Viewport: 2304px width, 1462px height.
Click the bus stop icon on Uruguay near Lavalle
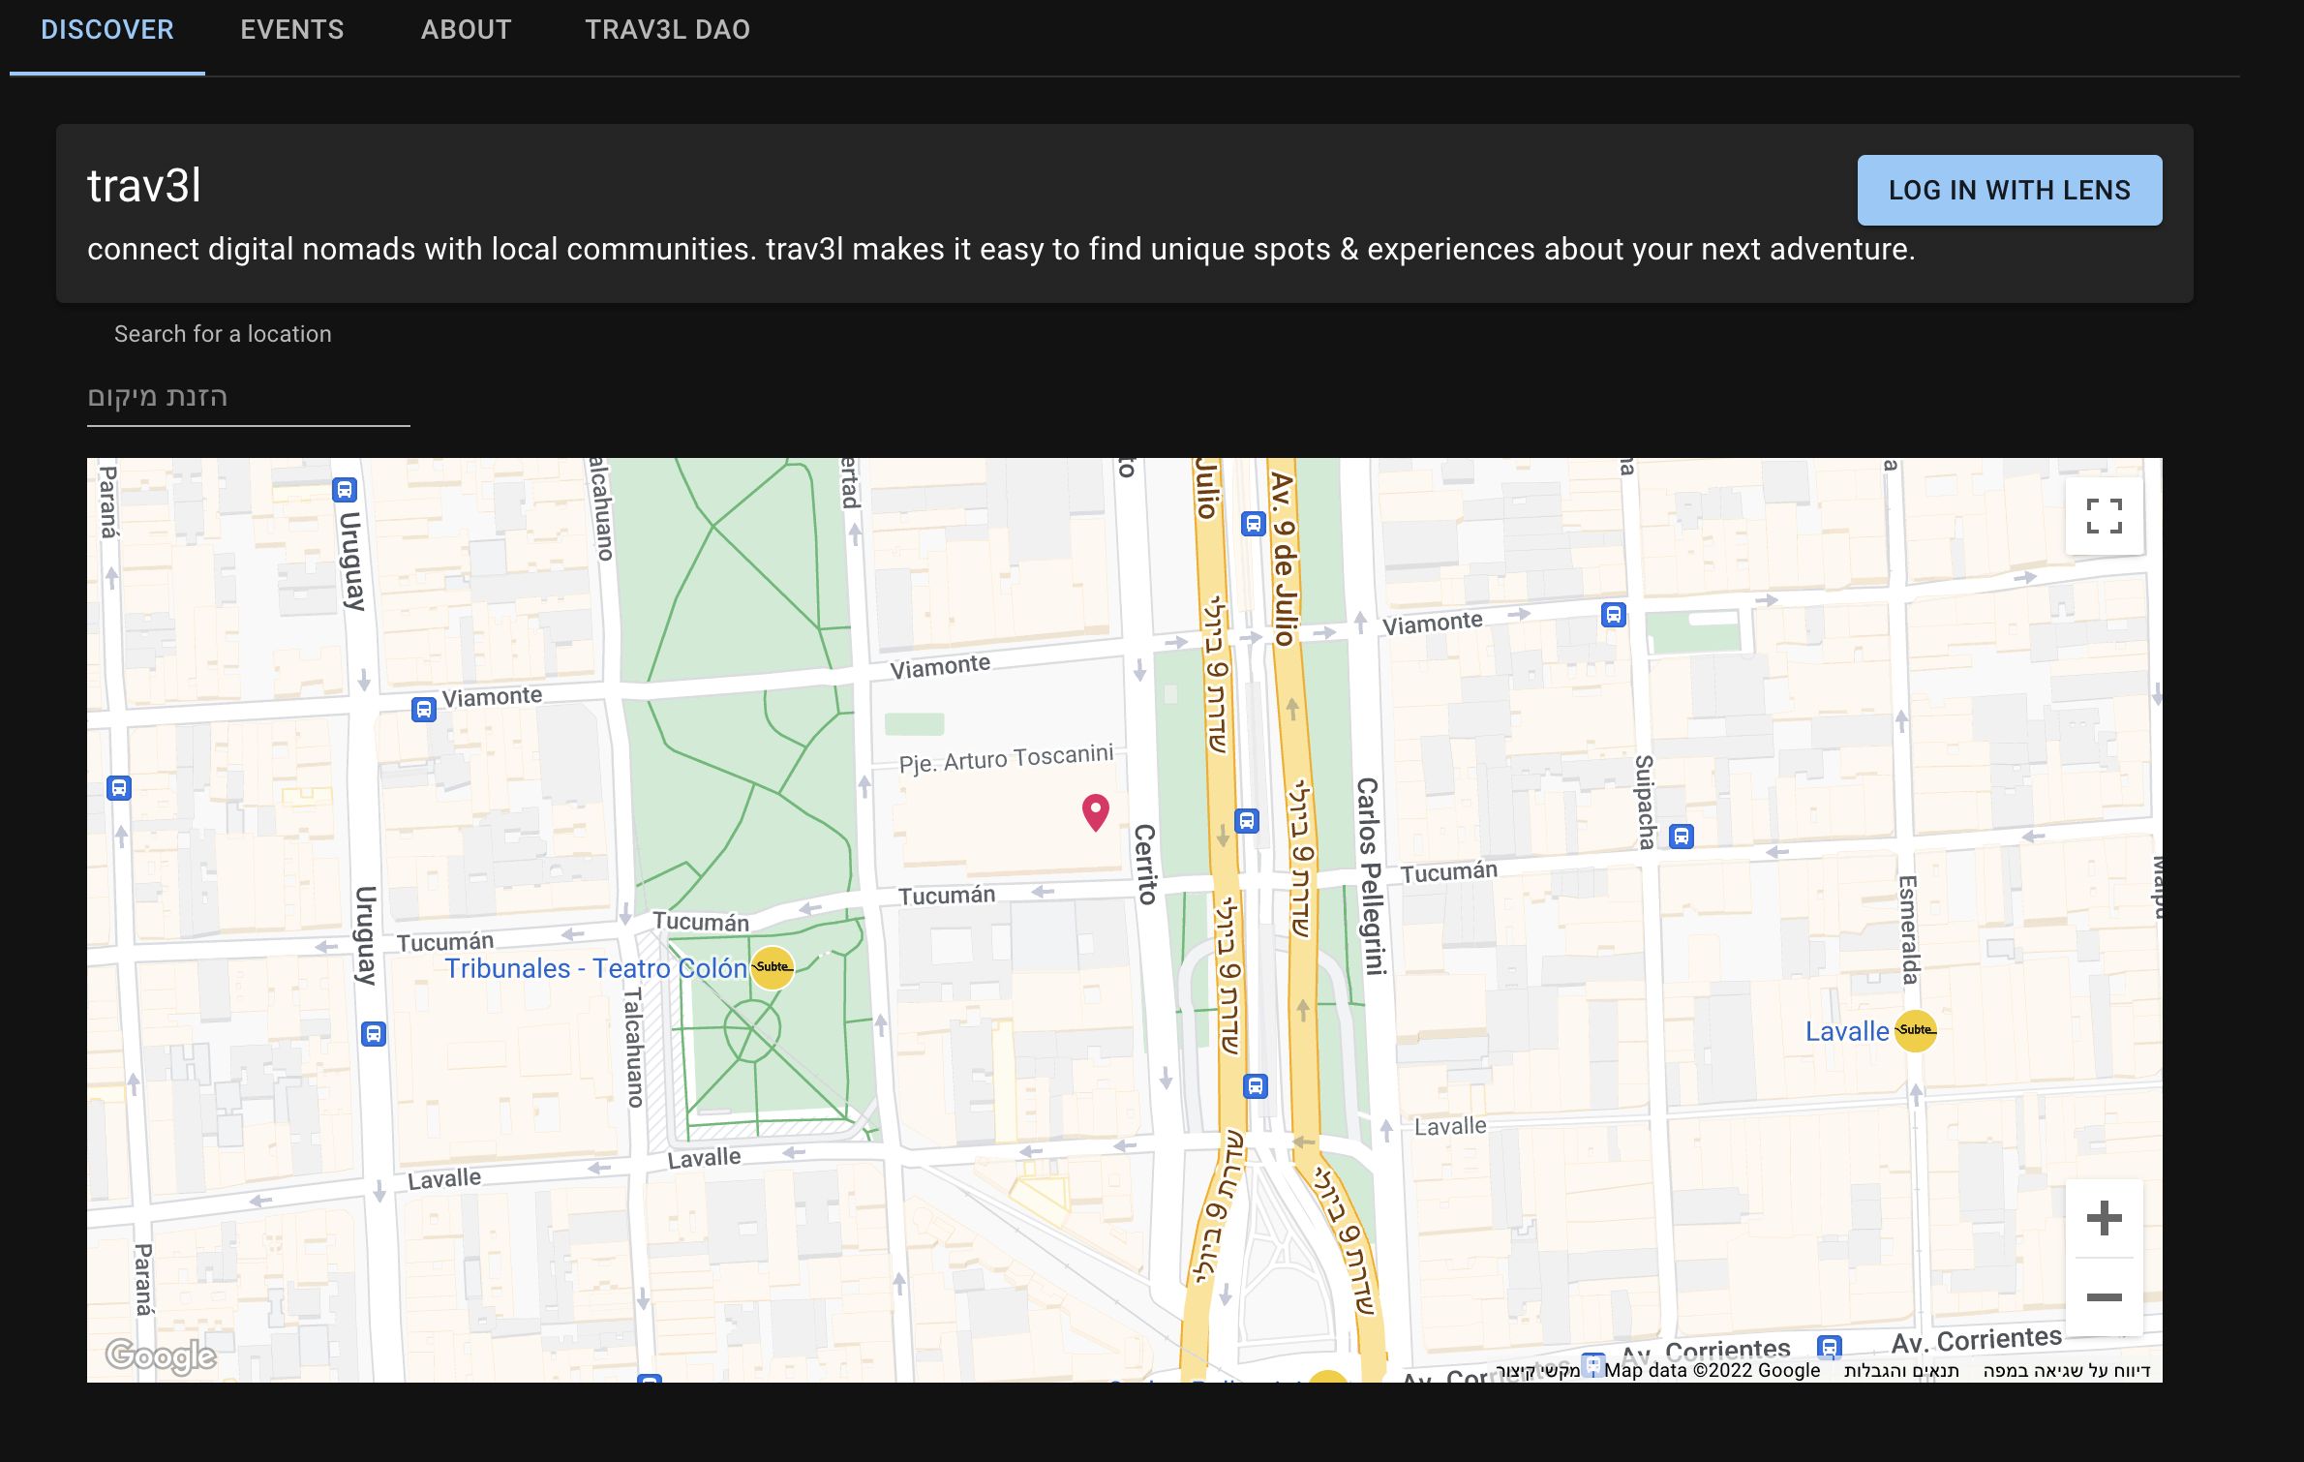click(374, 1033)
